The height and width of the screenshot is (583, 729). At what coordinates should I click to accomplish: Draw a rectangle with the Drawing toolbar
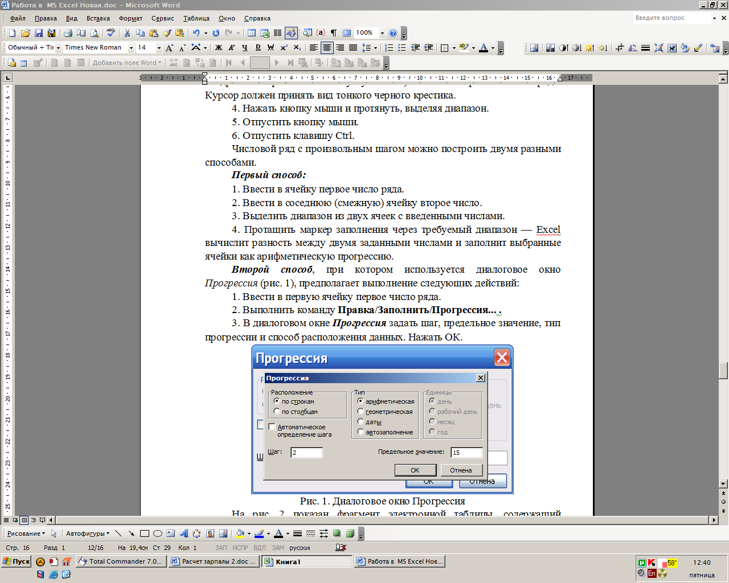coord(145,533)
